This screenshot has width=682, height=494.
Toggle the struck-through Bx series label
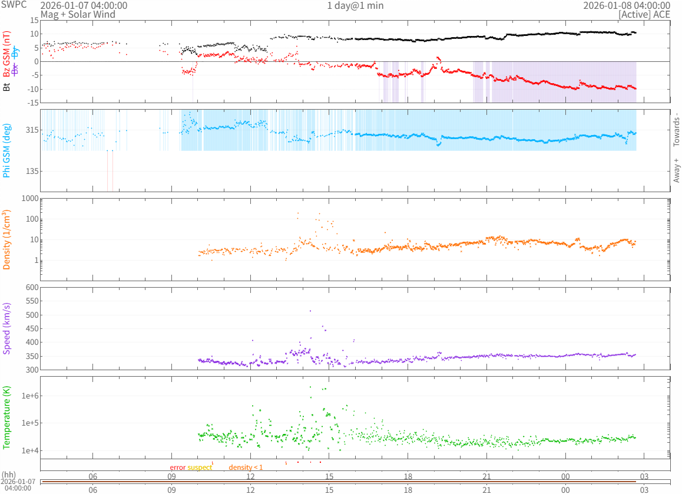(15, 69)
